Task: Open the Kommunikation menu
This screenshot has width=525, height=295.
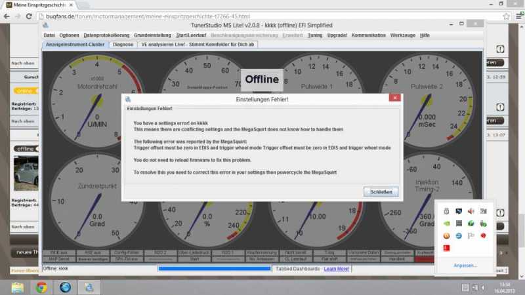Action: point(368,35)
